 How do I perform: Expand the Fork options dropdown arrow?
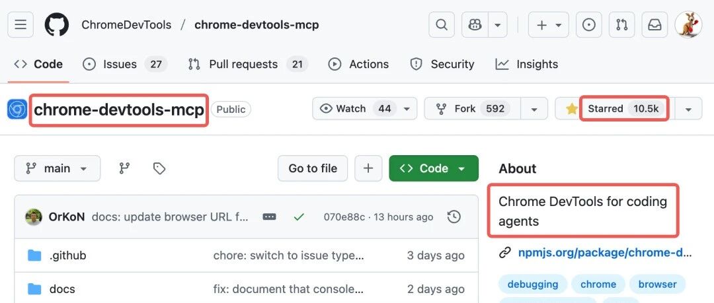click(x=534, y=109)
